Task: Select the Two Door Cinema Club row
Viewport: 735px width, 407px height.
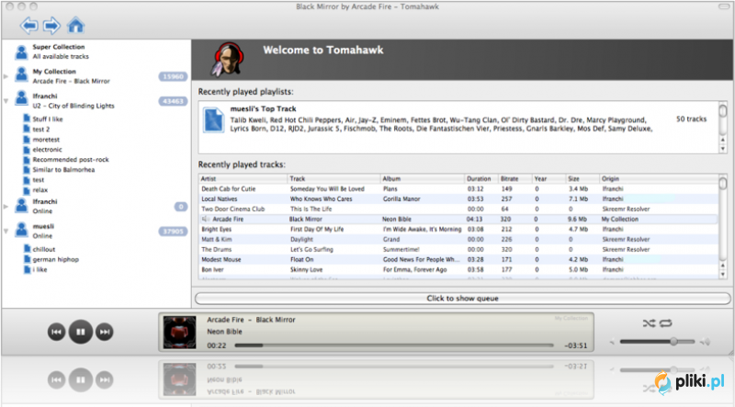Action: tap(458, 209)
